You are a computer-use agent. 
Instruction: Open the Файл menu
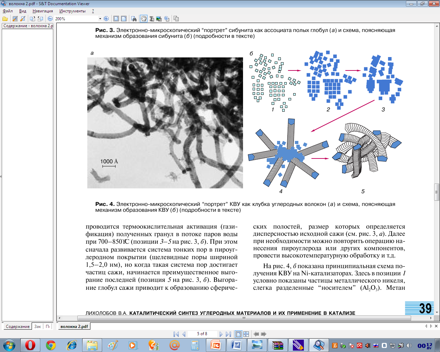(x=8, y=11)
